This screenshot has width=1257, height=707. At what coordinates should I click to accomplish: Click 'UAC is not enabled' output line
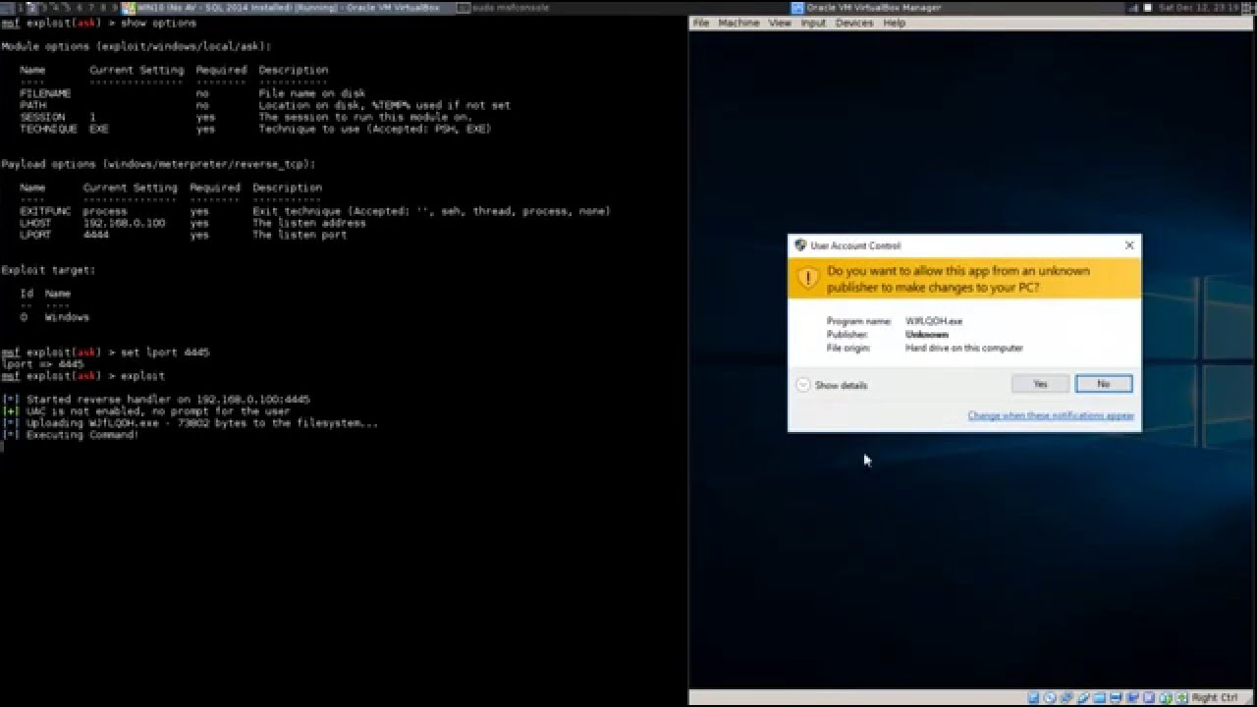(x=145, y=411)
